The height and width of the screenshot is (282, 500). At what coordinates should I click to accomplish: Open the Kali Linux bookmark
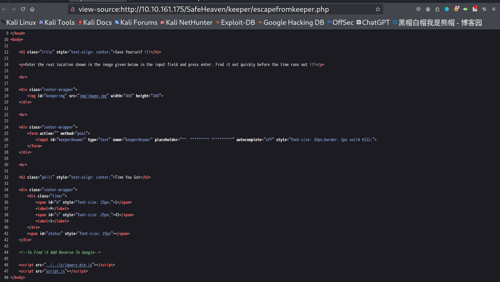(x=19, y=22)
